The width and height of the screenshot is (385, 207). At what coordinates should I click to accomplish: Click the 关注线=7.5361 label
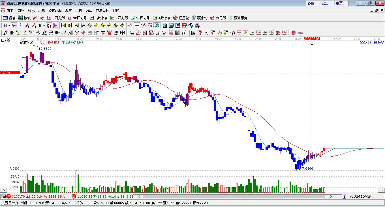tap(50, 43)
